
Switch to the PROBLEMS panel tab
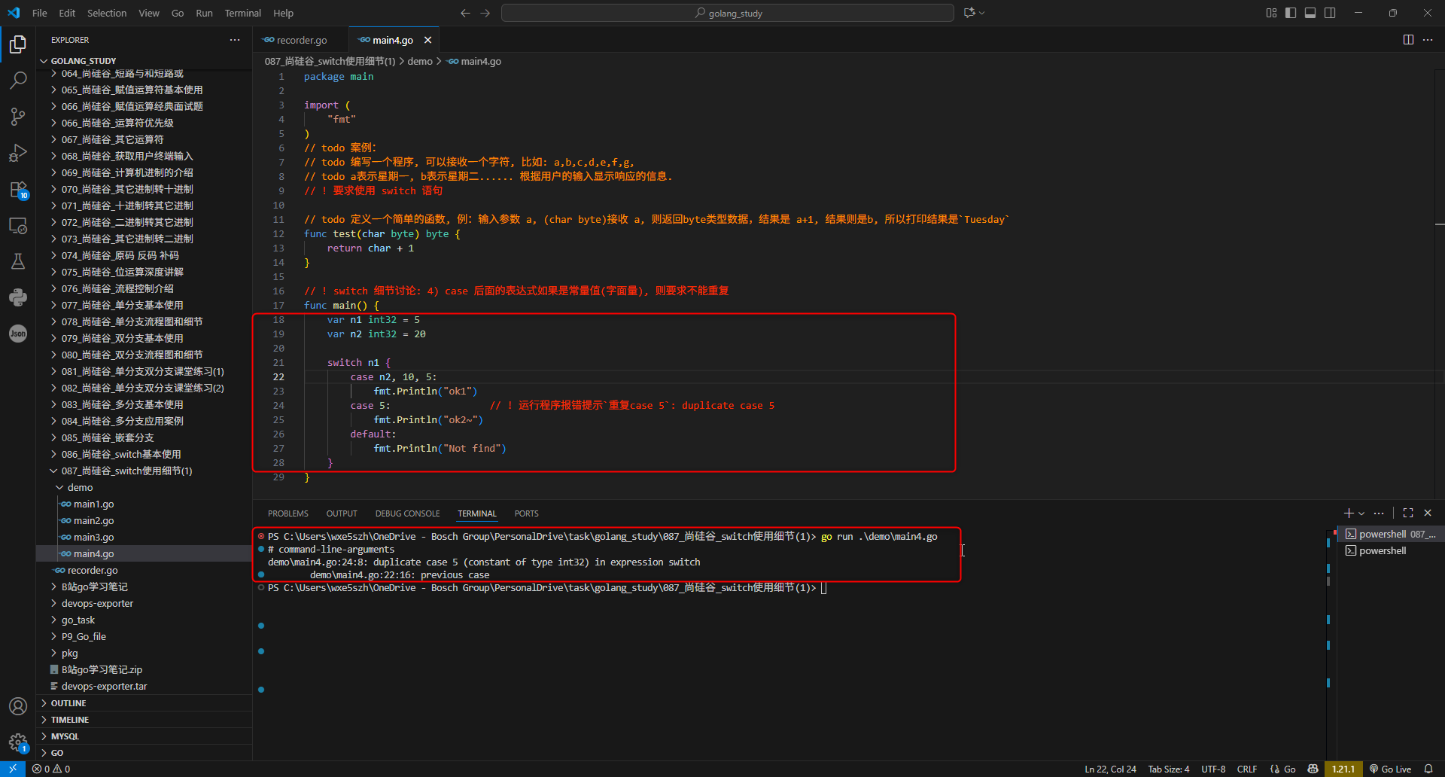tap(287, 513)
